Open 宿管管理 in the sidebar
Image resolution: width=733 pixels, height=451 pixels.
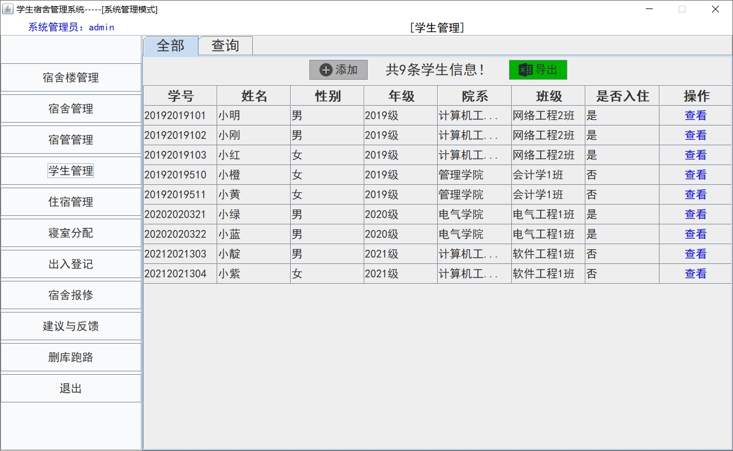[71, 140]
